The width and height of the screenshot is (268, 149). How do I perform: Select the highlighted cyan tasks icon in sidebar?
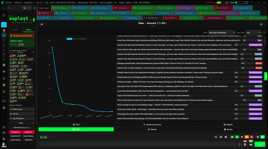click(4, 25)
